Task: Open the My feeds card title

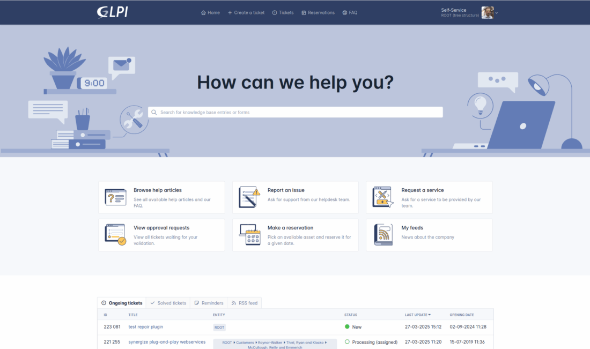Action: [x=412, y=228]
